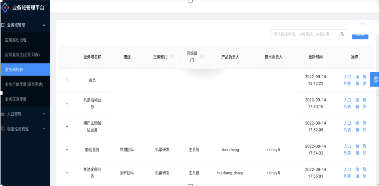Click the 2022-09-14 13:12:22 timestamp

(x=315, y=80)
